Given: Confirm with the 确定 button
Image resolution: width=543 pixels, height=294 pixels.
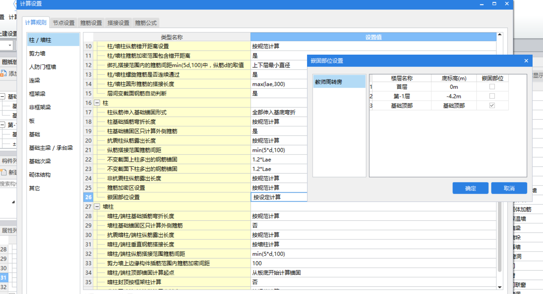Looking at the screenshot, I should (x=470, y=188).
